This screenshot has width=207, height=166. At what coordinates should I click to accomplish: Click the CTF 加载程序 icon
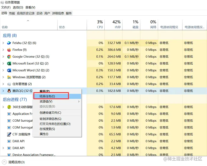point(9,134)
